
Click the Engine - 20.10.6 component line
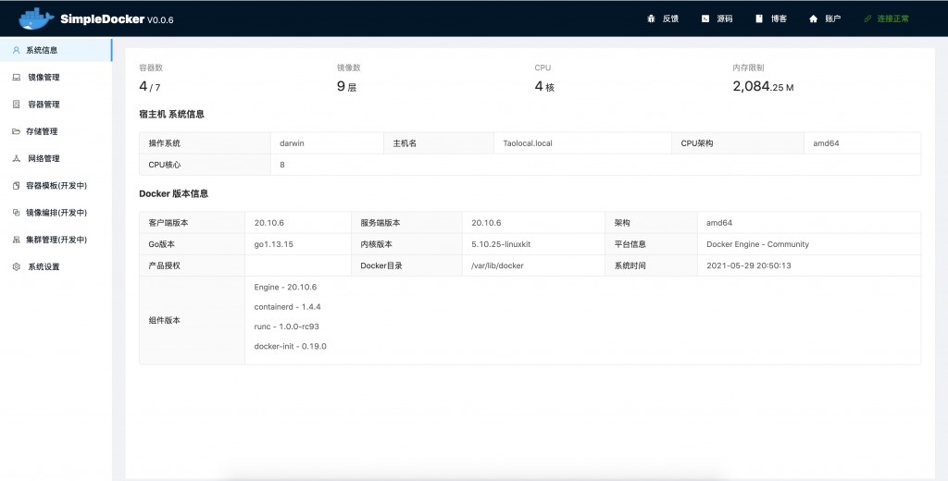point(285,287)
